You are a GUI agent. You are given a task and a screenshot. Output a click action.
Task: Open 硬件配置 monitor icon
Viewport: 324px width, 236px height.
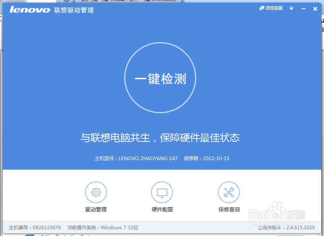pos(162,192)
